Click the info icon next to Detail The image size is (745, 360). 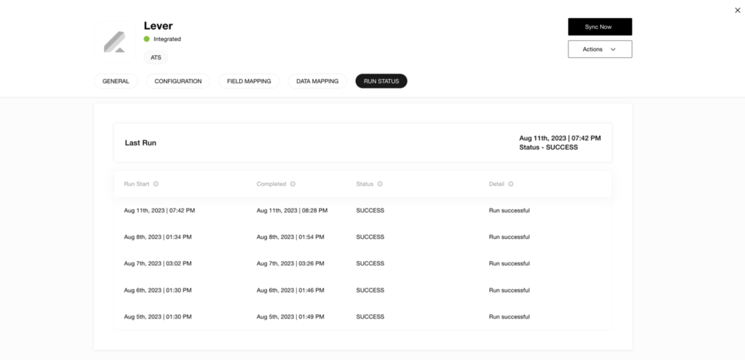(x=511, y=184)
